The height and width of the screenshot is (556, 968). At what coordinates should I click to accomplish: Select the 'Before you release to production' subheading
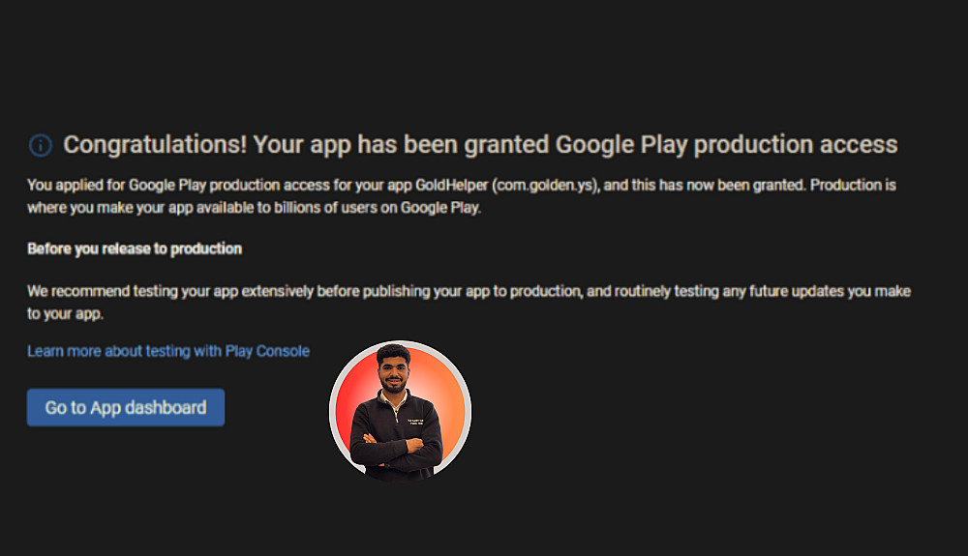[x=135, y=249]
